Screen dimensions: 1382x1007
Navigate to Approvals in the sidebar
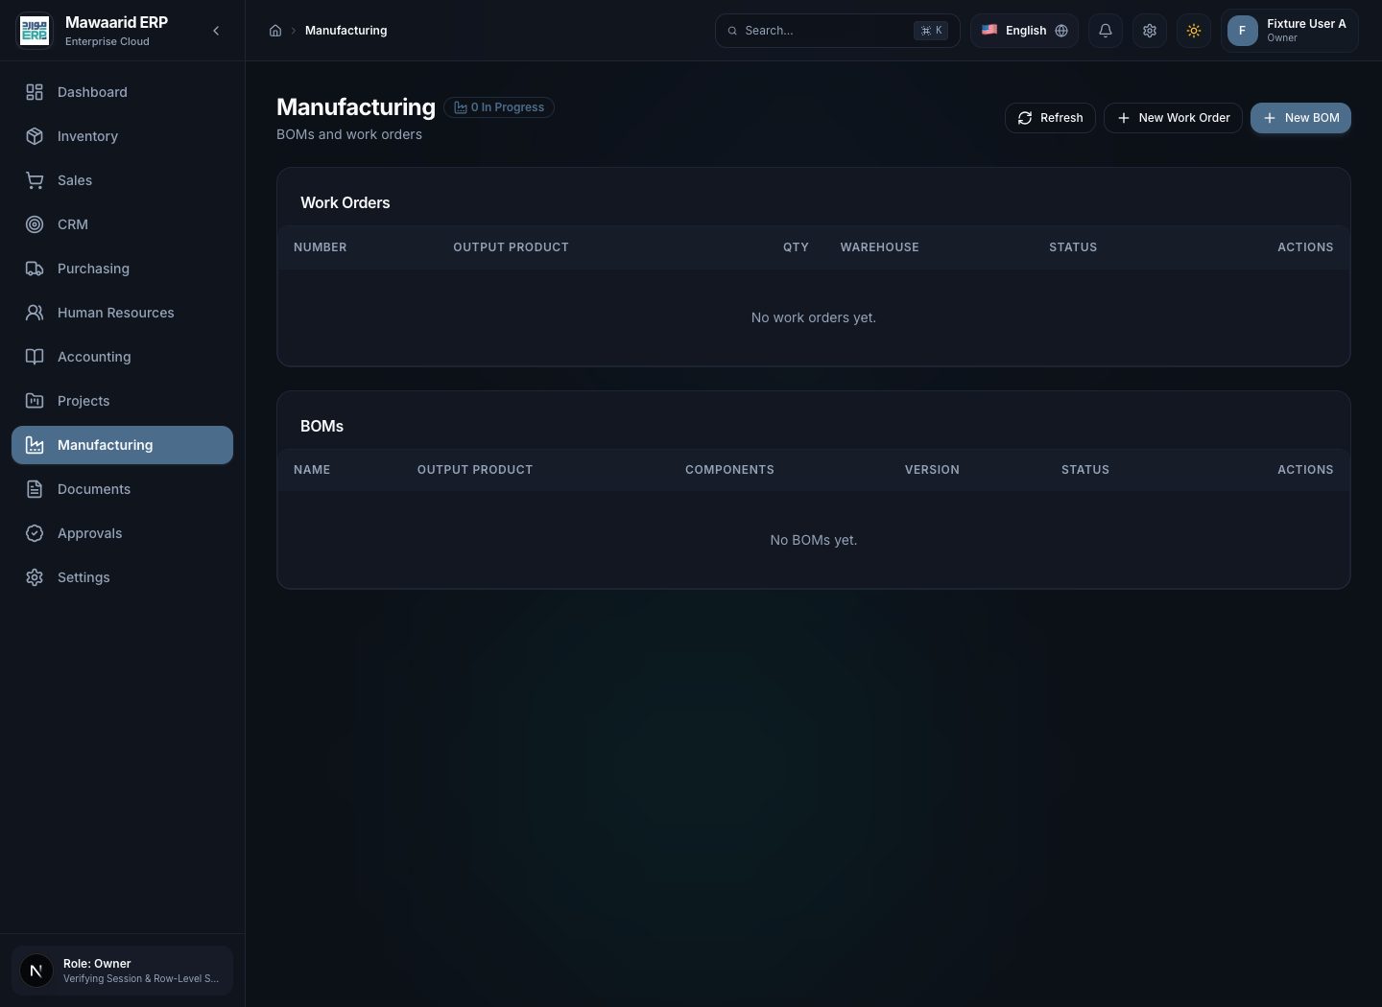(122, 533)
